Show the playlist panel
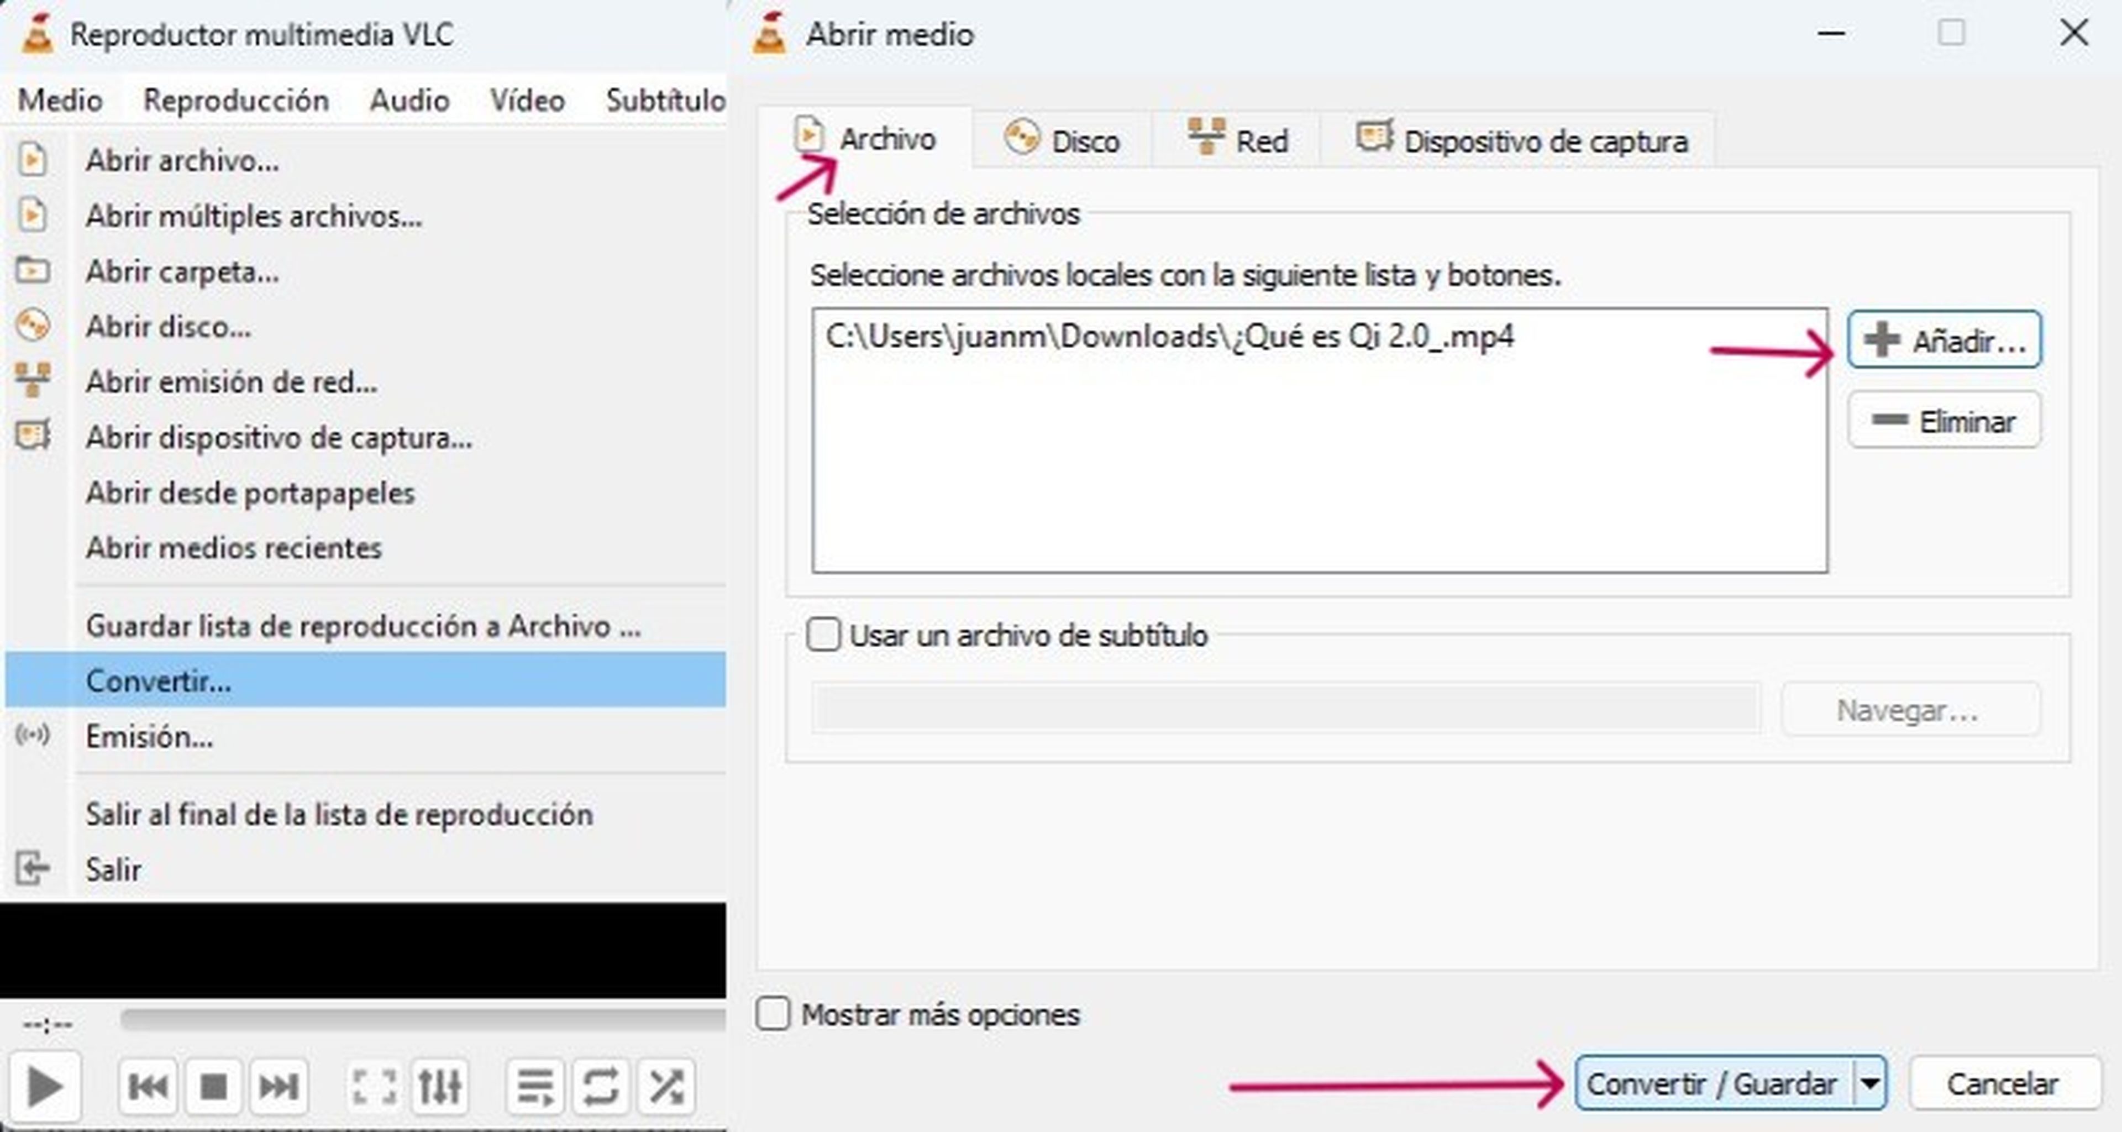Screen dimensions: 2122x1132 coord(534,1087)
